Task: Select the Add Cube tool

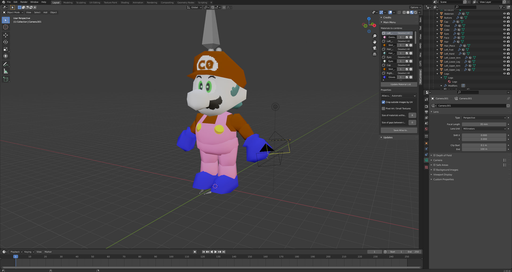Action: tap(6, 79)
